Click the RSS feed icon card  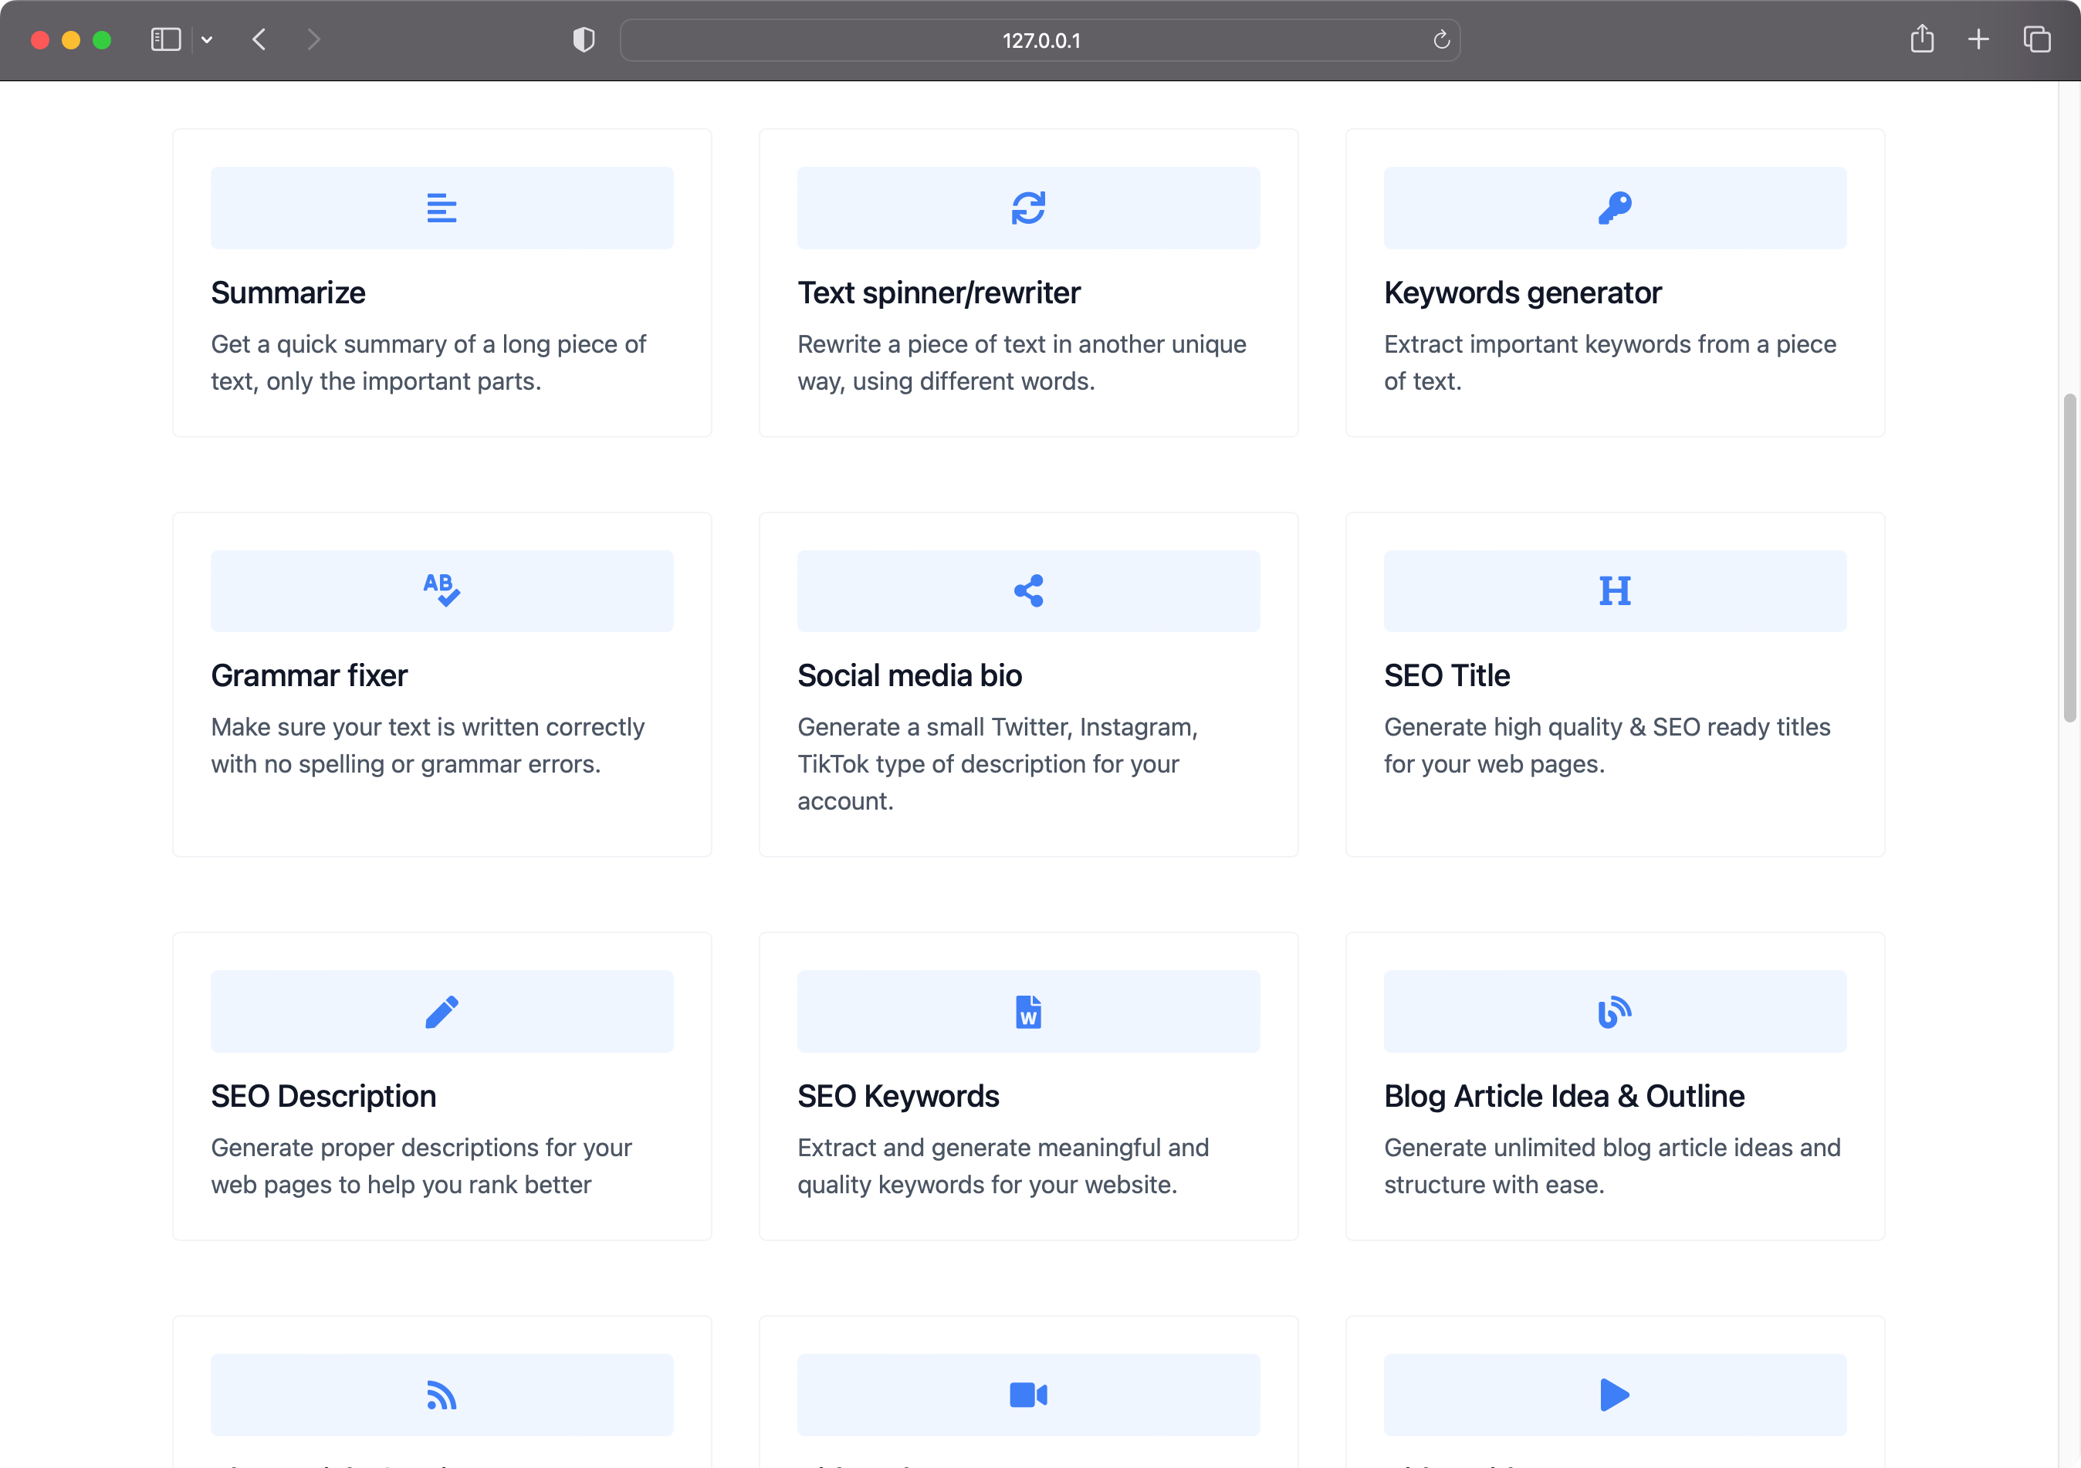tap(442, 1395)
